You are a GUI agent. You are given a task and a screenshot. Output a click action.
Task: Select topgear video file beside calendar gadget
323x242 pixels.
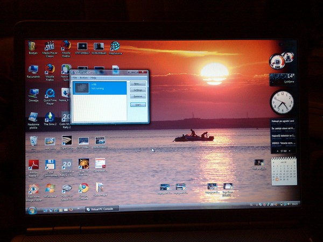(259, 165)
